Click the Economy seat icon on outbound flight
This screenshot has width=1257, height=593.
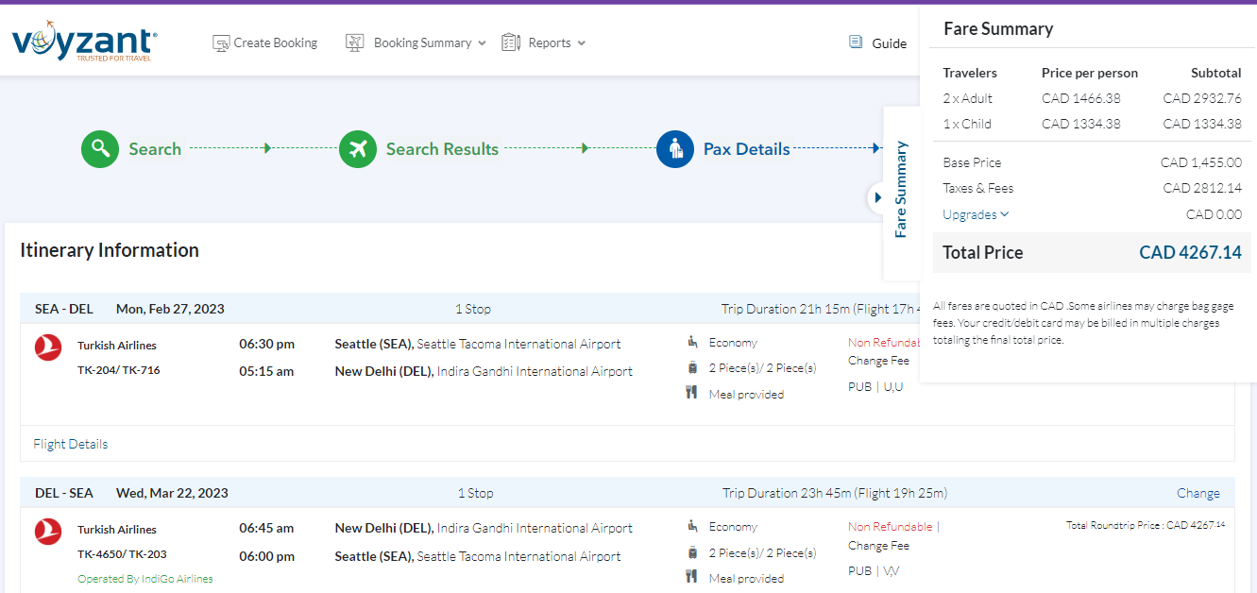[x=692, y=342]
